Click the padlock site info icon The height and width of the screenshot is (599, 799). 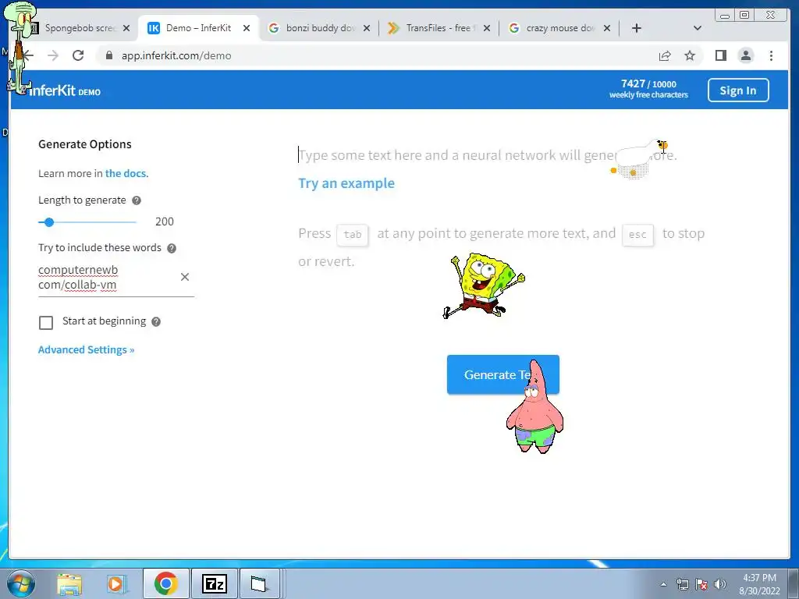point(109,55)
